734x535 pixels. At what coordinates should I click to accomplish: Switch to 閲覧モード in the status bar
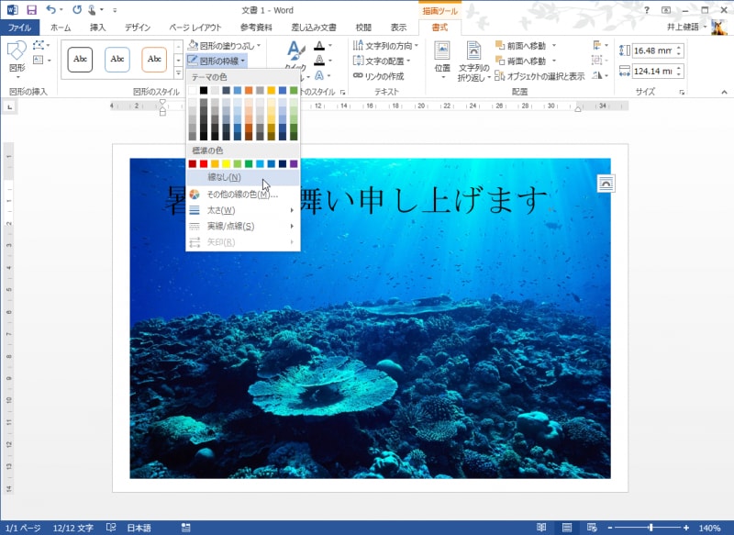tap(542, 526)
